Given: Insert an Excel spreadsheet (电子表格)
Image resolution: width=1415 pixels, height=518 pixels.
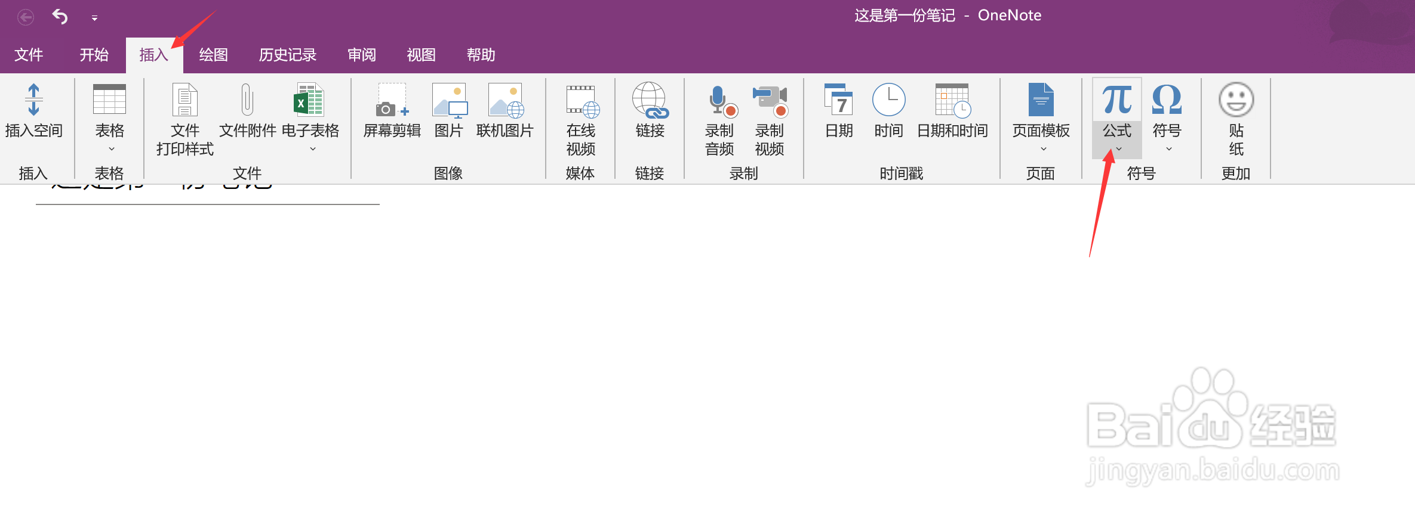Looking at the screenshot, I should point(309,100).
